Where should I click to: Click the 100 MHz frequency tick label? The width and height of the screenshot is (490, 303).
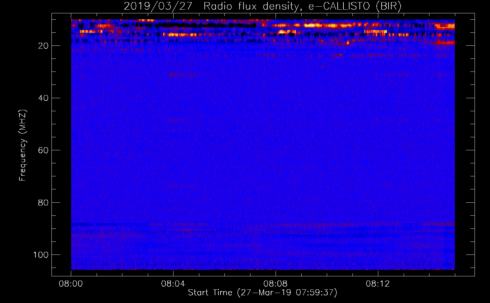coord(41,255)
